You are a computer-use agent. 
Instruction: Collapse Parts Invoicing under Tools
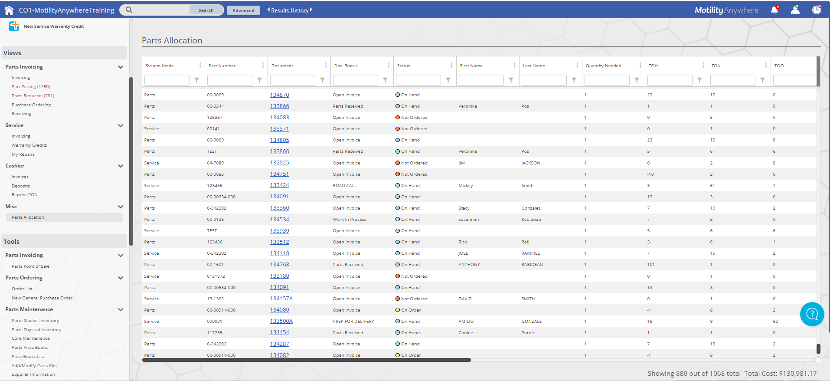pyautogui.click(x=121, y=255)
